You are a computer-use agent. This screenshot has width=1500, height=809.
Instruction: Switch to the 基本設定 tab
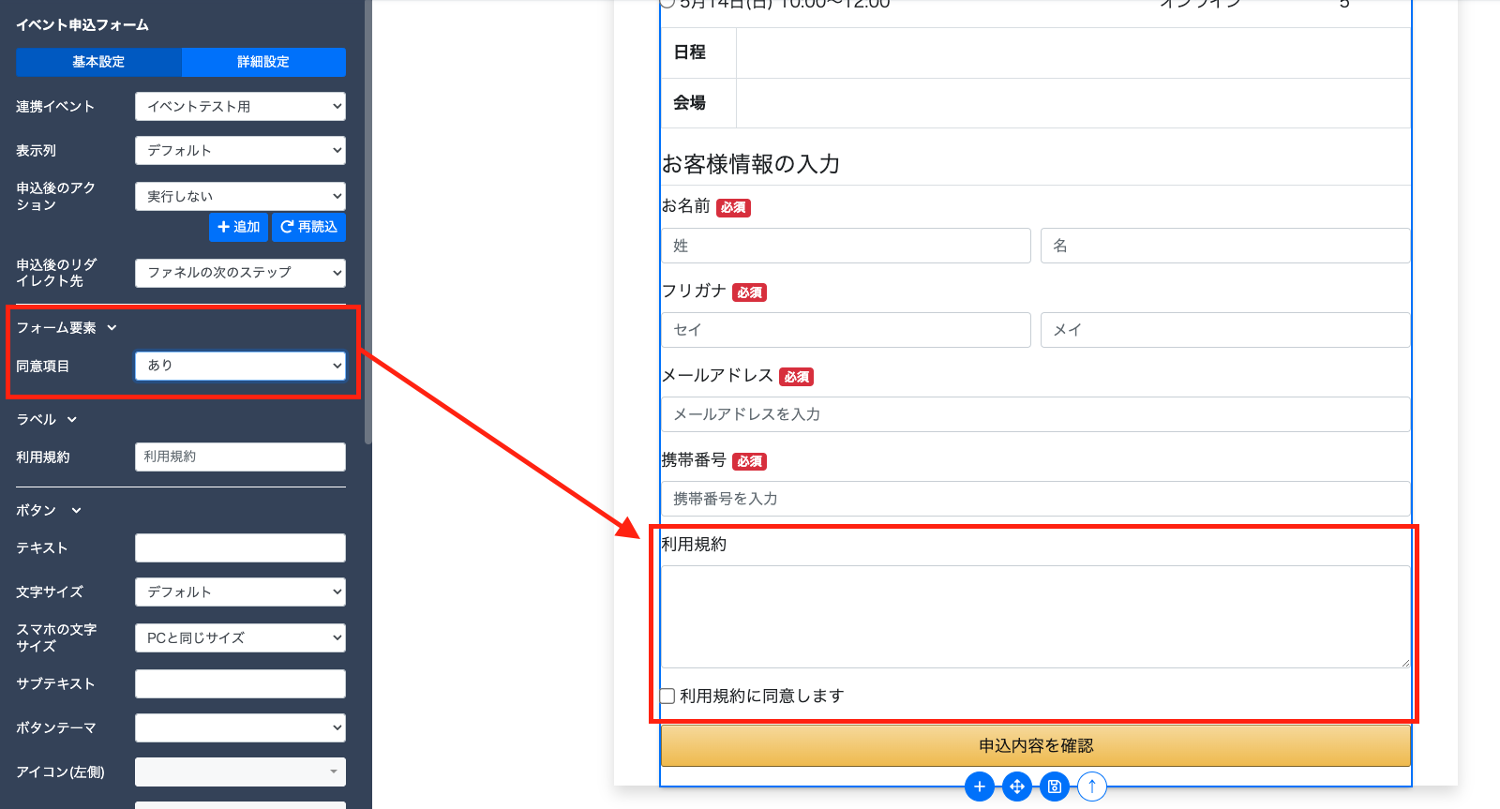tap(98, 62)
